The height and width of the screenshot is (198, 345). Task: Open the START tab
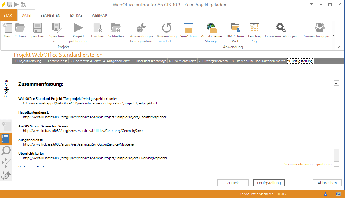point(9,15)
